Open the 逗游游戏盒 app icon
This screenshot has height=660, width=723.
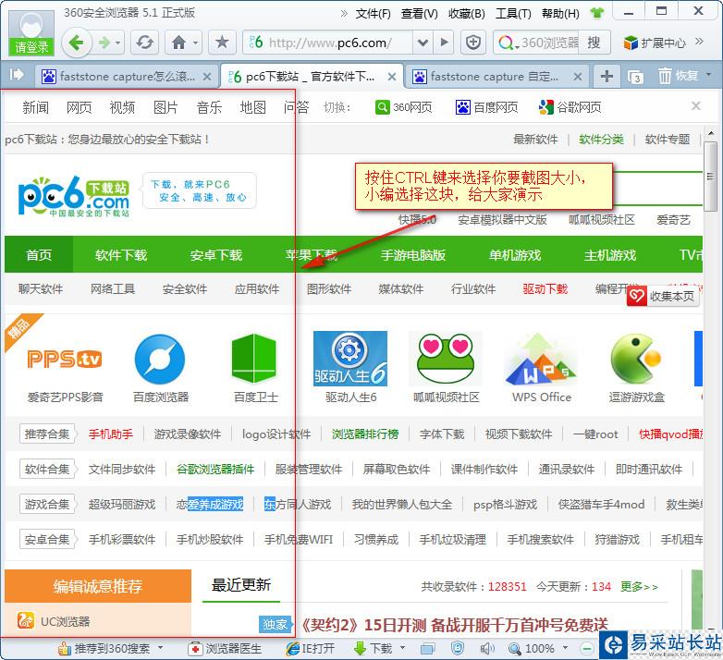pos(636,359)
